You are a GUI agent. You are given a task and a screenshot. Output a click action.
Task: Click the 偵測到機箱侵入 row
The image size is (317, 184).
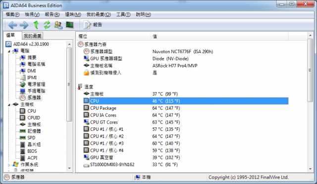[186, 73]
